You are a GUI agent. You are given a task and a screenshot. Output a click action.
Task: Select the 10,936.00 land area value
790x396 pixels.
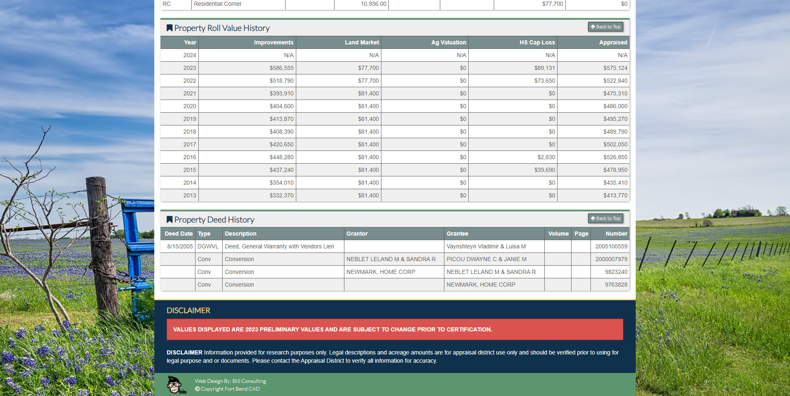pyautogui.click(x=374, y=4)
